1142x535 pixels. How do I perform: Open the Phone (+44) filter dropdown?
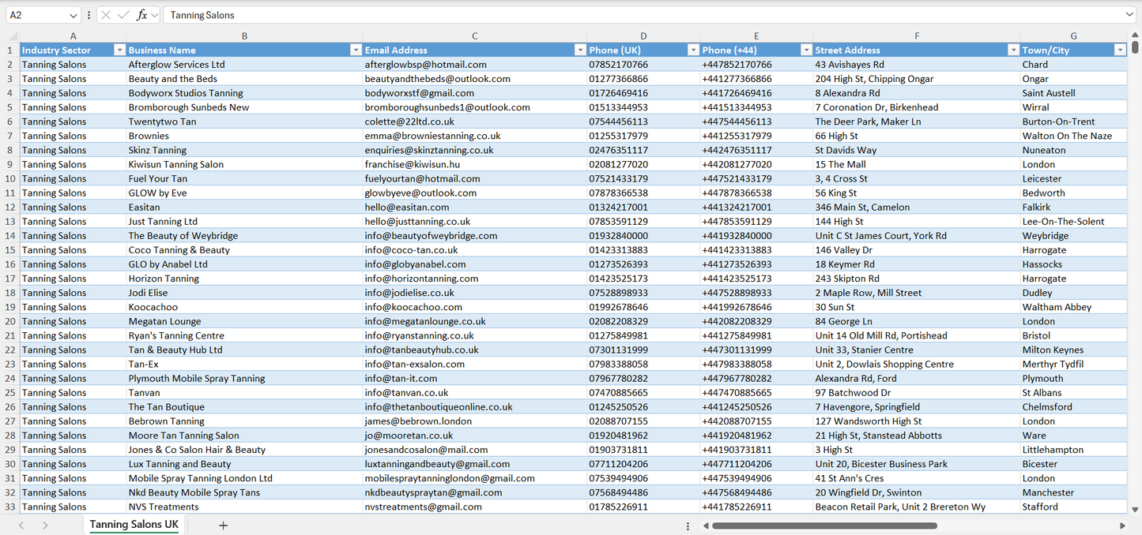pos(806,50)
